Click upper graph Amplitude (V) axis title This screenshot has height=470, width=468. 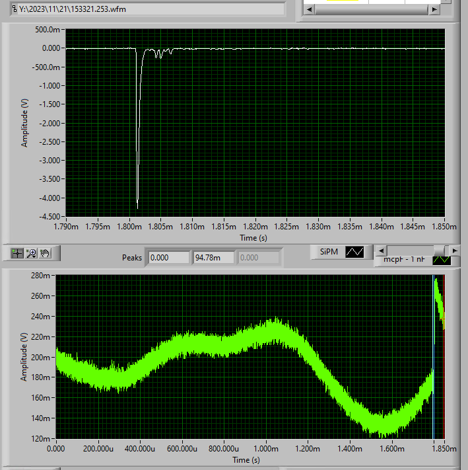(x=24, y=123)
